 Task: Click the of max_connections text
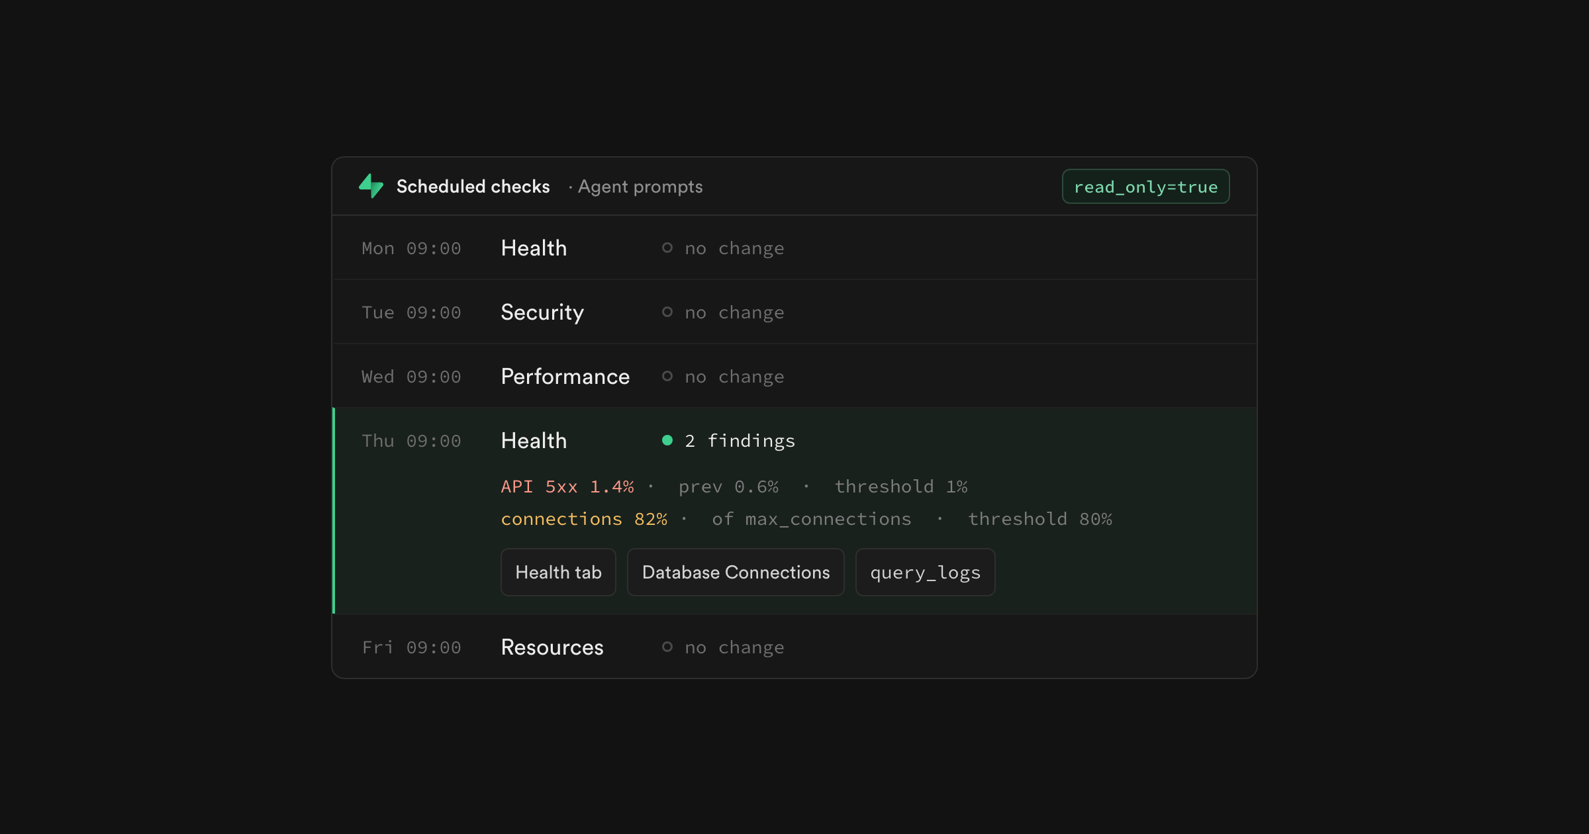click(812, 519)
